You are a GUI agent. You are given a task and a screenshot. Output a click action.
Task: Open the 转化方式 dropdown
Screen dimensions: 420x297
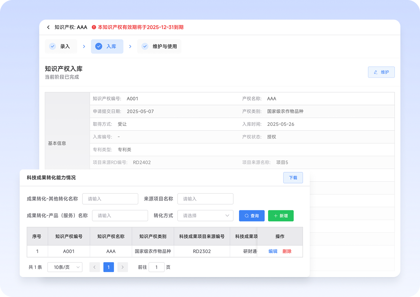click(x=205, y=216)
